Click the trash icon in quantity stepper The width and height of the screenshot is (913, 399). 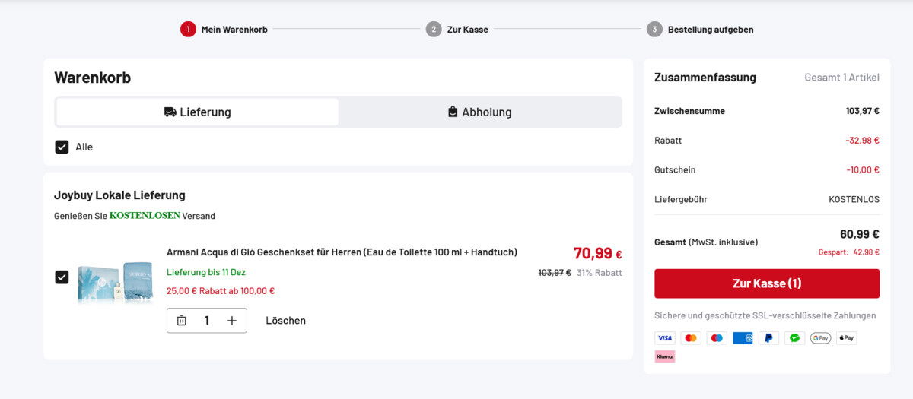pos(182,321)
